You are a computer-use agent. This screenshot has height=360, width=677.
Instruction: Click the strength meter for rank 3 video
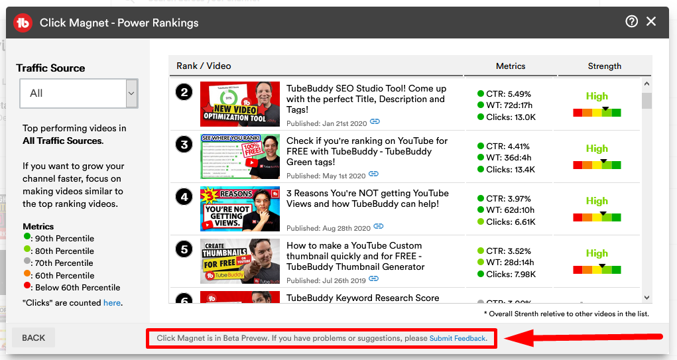(x=597, y=164)
